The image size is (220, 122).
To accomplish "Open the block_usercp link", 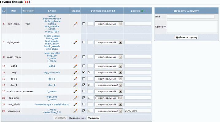I will (x=52, y=36).
